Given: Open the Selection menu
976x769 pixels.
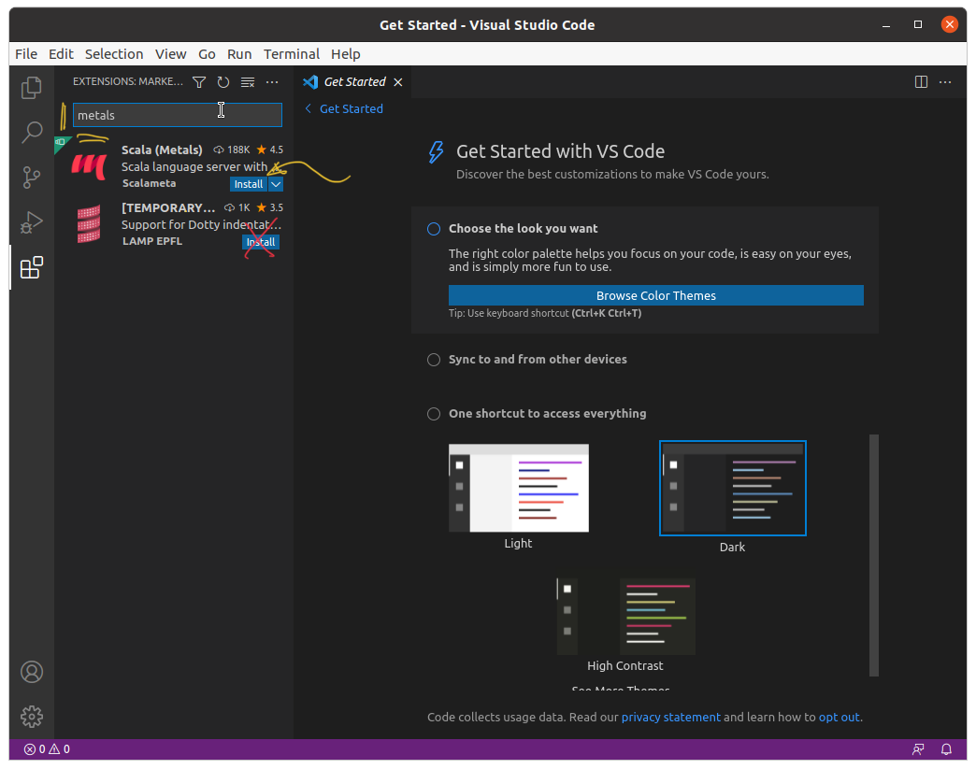Looking at the screenshot, I should [114, 54].
